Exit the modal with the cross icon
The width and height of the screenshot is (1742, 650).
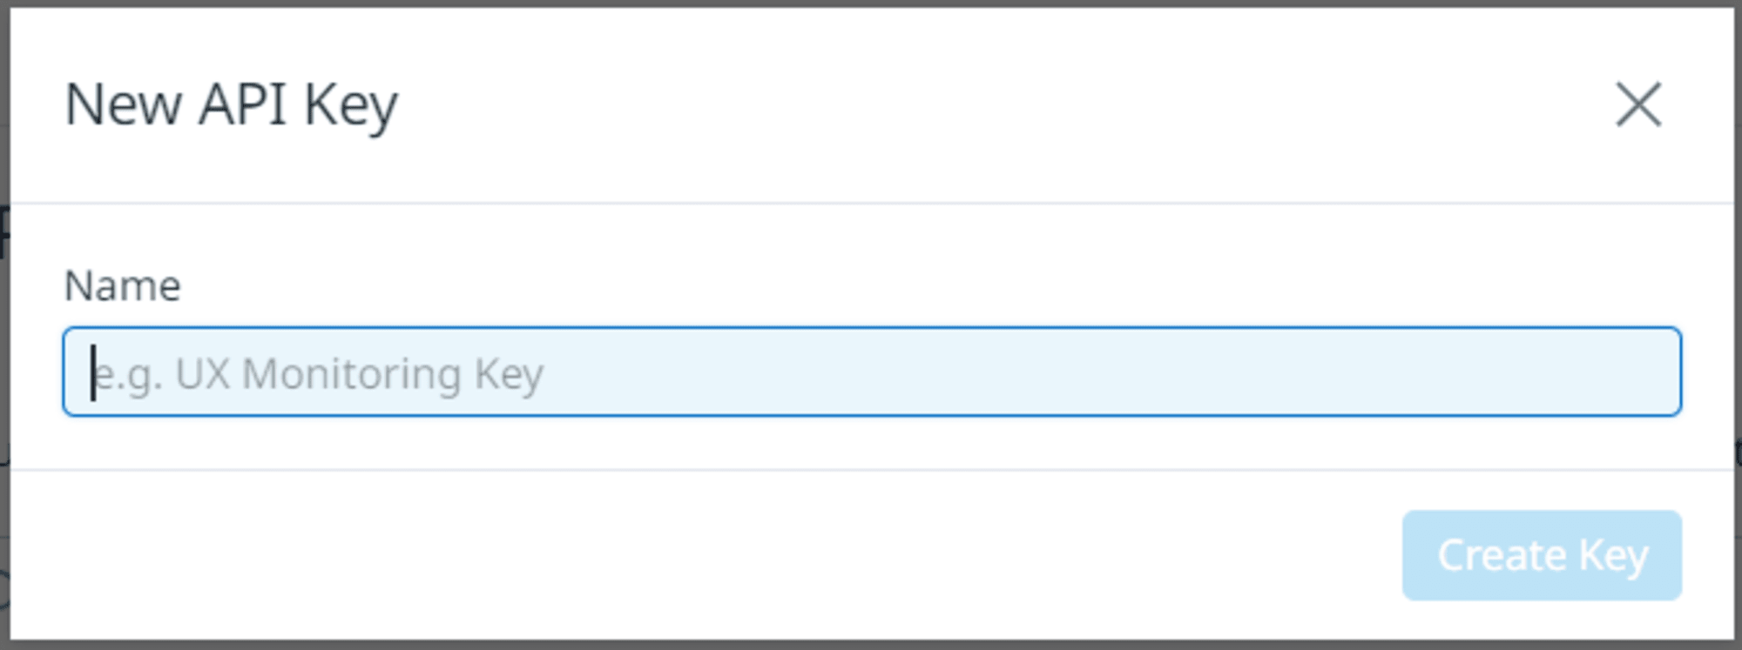coord(1638,104)
